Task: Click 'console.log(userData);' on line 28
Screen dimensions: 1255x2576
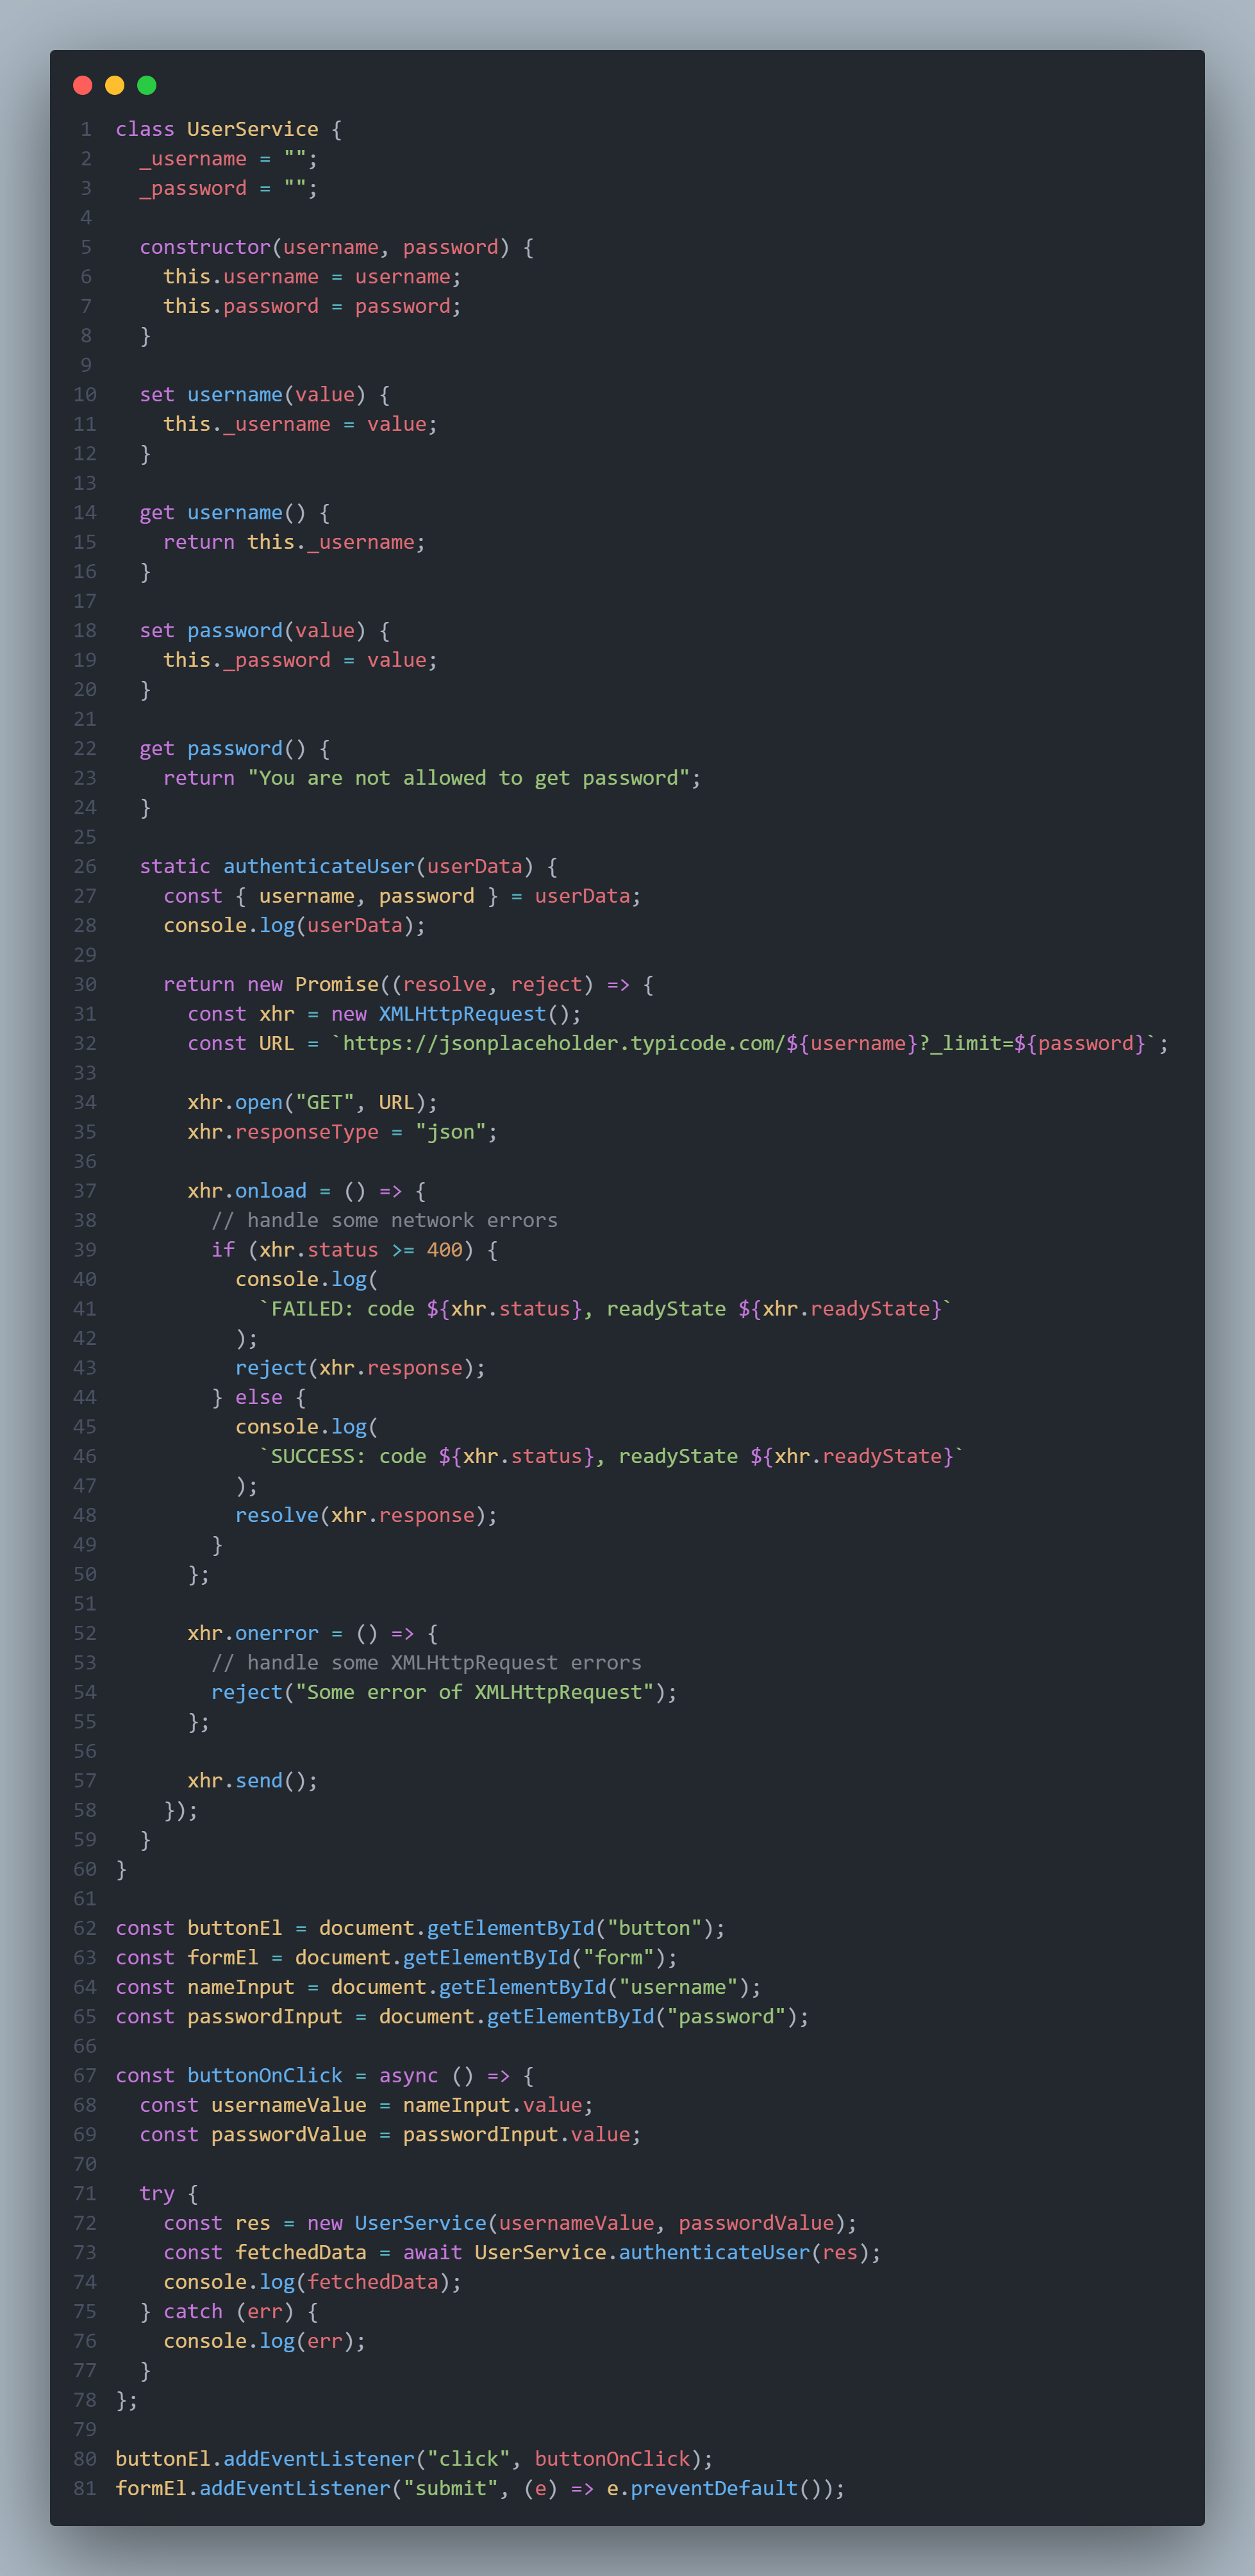Action: coord(294,926)
